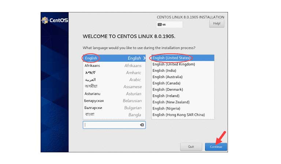Viewport: 281px width, 164px height.
Task: Select the Assamese language row
Action: [114, 86]
